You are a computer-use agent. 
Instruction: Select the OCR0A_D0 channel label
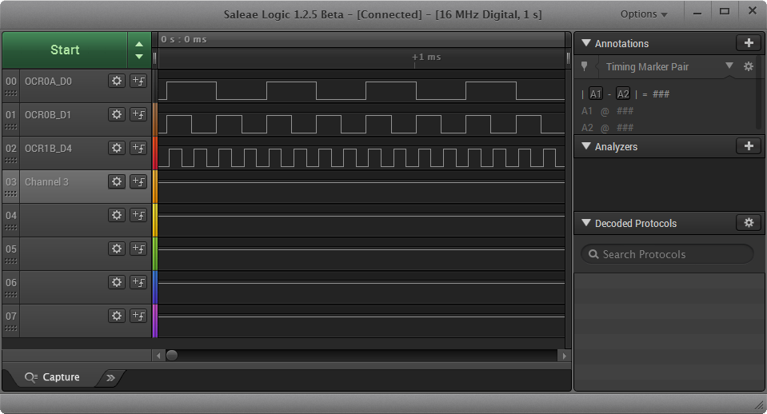pos(48,82)
